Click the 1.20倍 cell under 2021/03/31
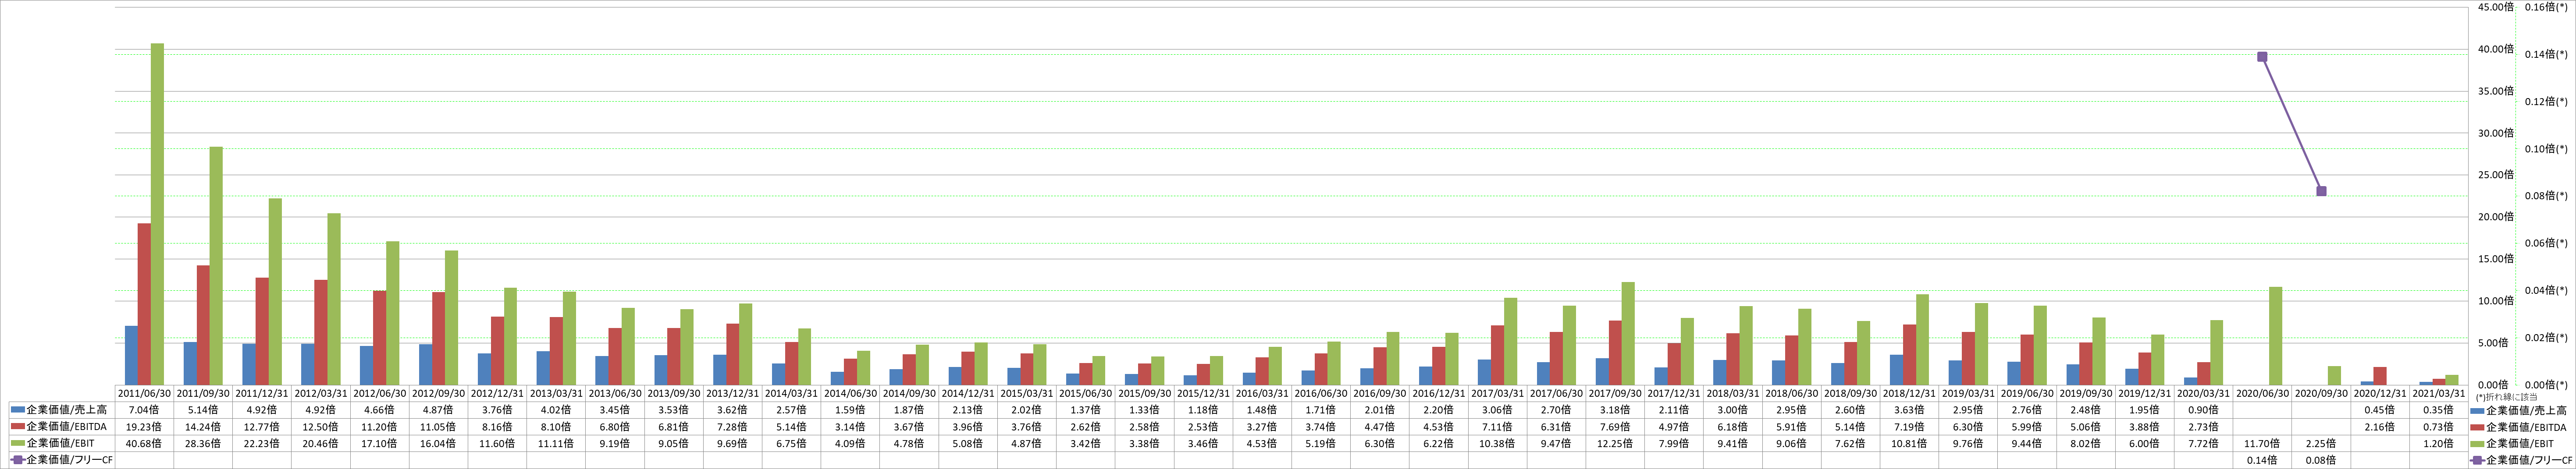The width and height of the screenshot is (2576, 469). 2439,443
